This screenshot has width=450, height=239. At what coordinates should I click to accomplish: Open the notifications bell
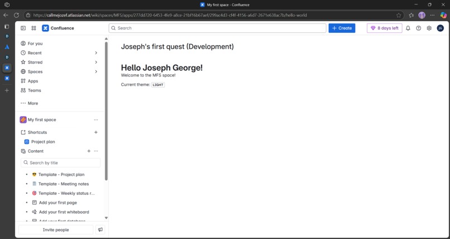(408, 28)
